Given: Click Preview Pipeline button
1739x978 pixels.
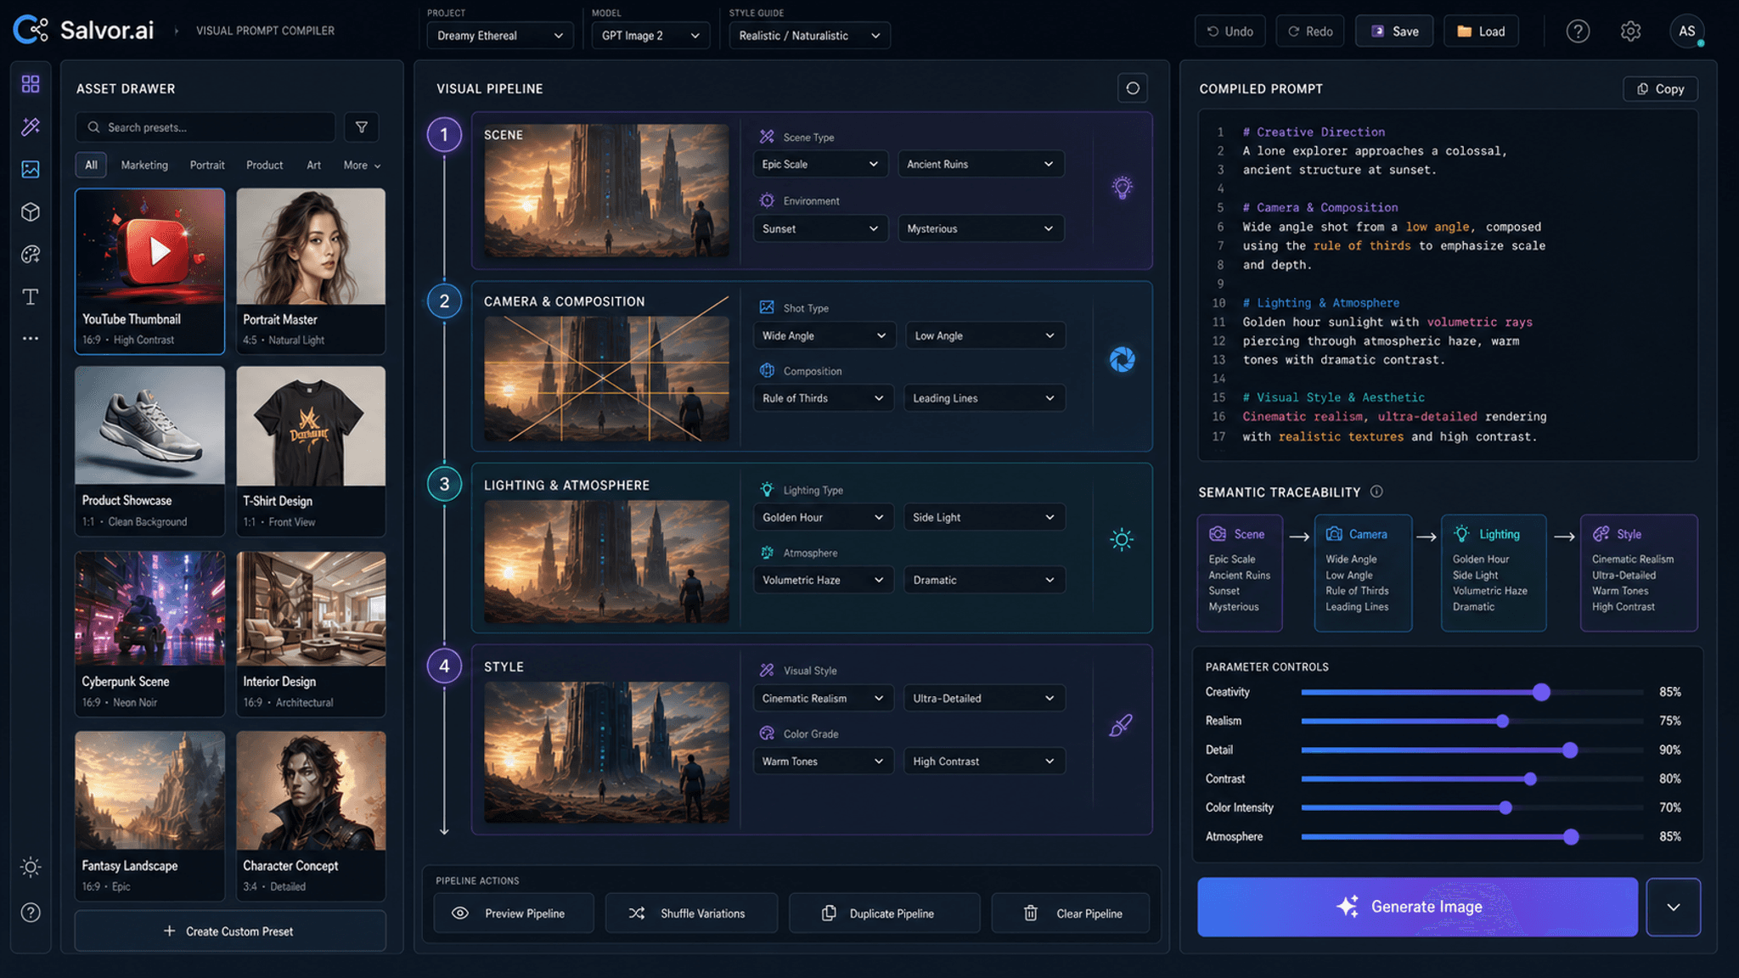Looking at the screenshot, I should pyautogui.click(x=514, y=913).
